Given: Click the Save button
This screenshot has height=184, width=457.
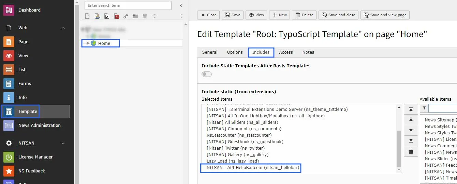Looking at the screenshot, I should [233, 15].
